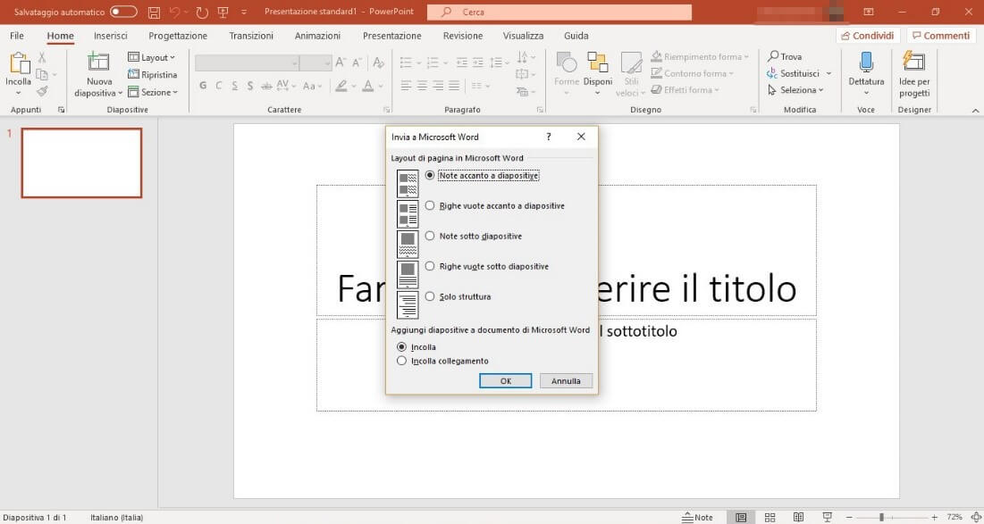984x524 pixels.
Task: Open the font size combo box
Action: point(315,62)
